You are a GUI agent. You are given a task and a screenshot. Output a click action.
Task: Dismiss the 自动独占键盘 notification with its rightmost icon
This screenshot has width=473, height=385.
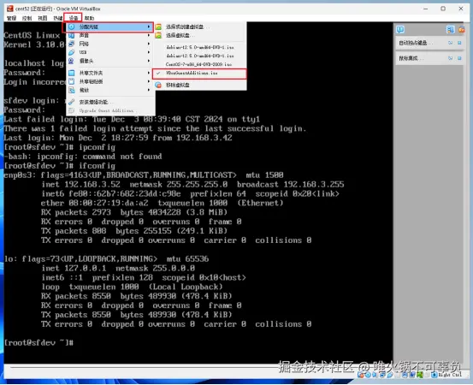tap(459, 43)
